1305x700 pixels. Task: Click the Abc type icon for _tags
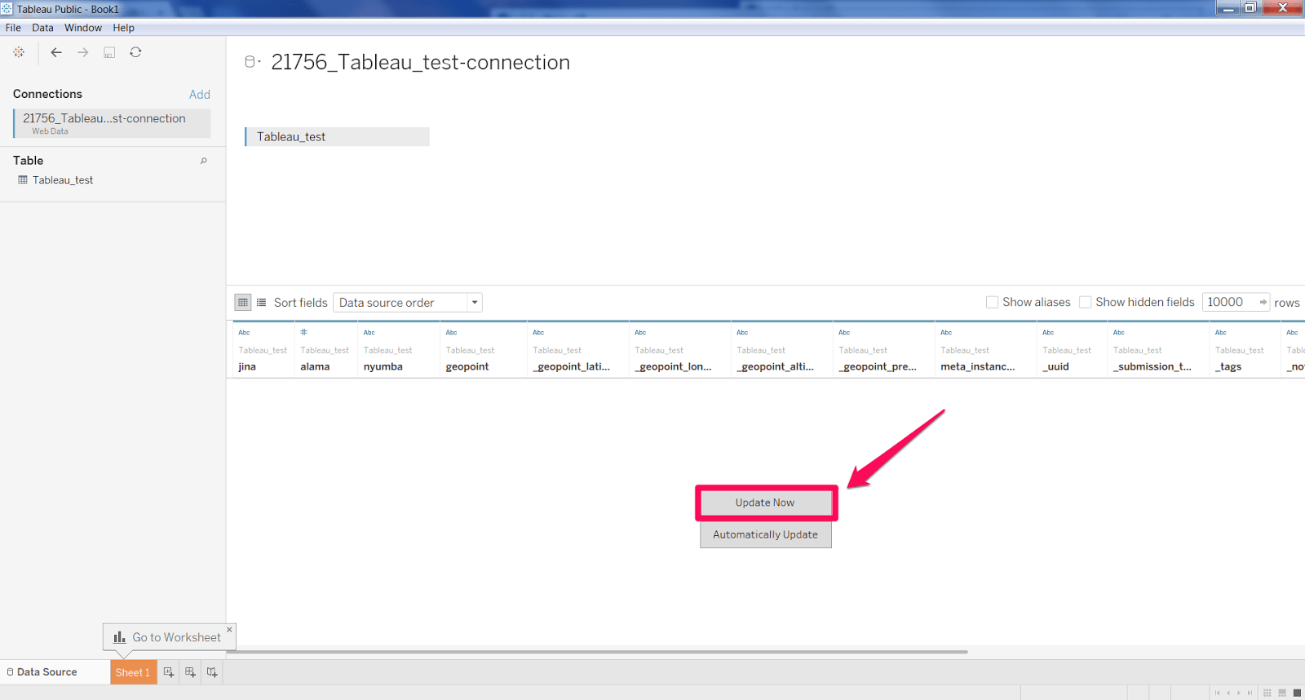point(1221,333)
